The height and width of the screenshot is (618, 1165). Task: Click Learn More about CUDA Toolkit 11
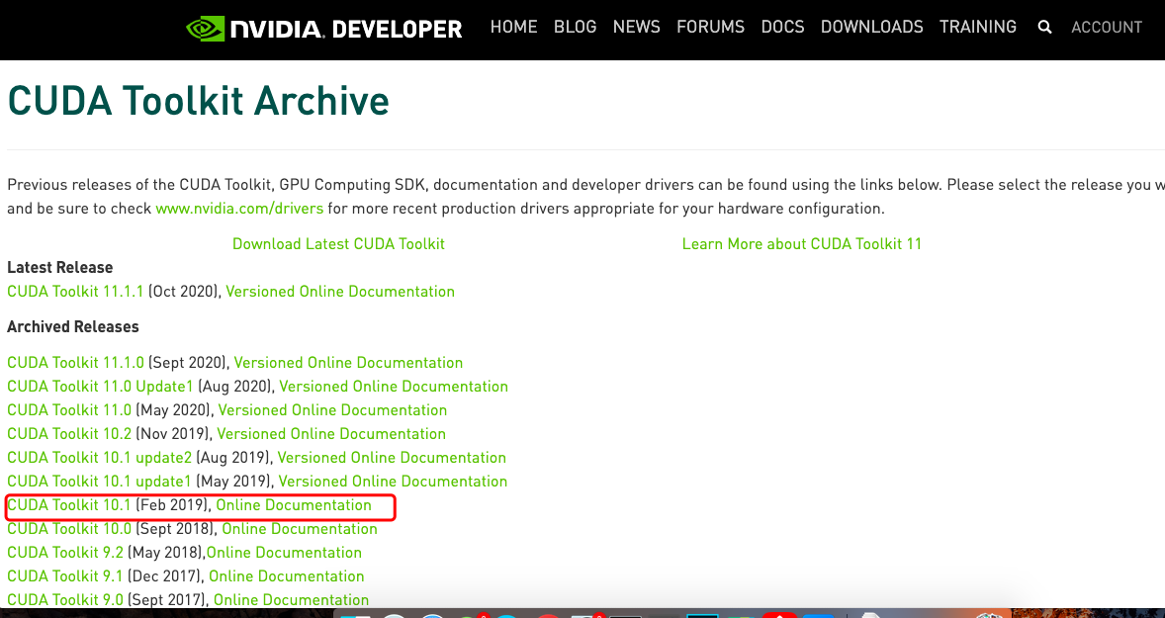pos(802,243)
